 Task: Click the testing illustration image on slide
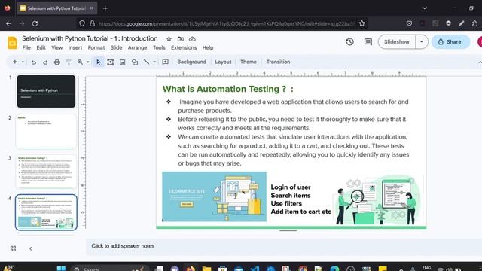(379, 200)
